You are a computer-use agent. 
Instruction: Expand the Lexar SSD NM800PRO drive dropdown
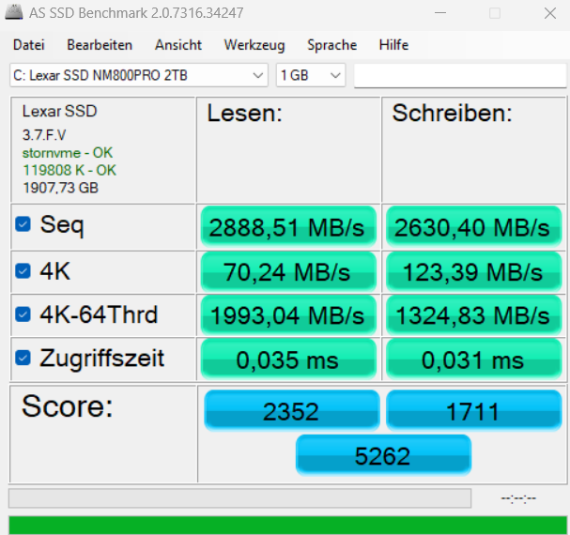(139, 75)
